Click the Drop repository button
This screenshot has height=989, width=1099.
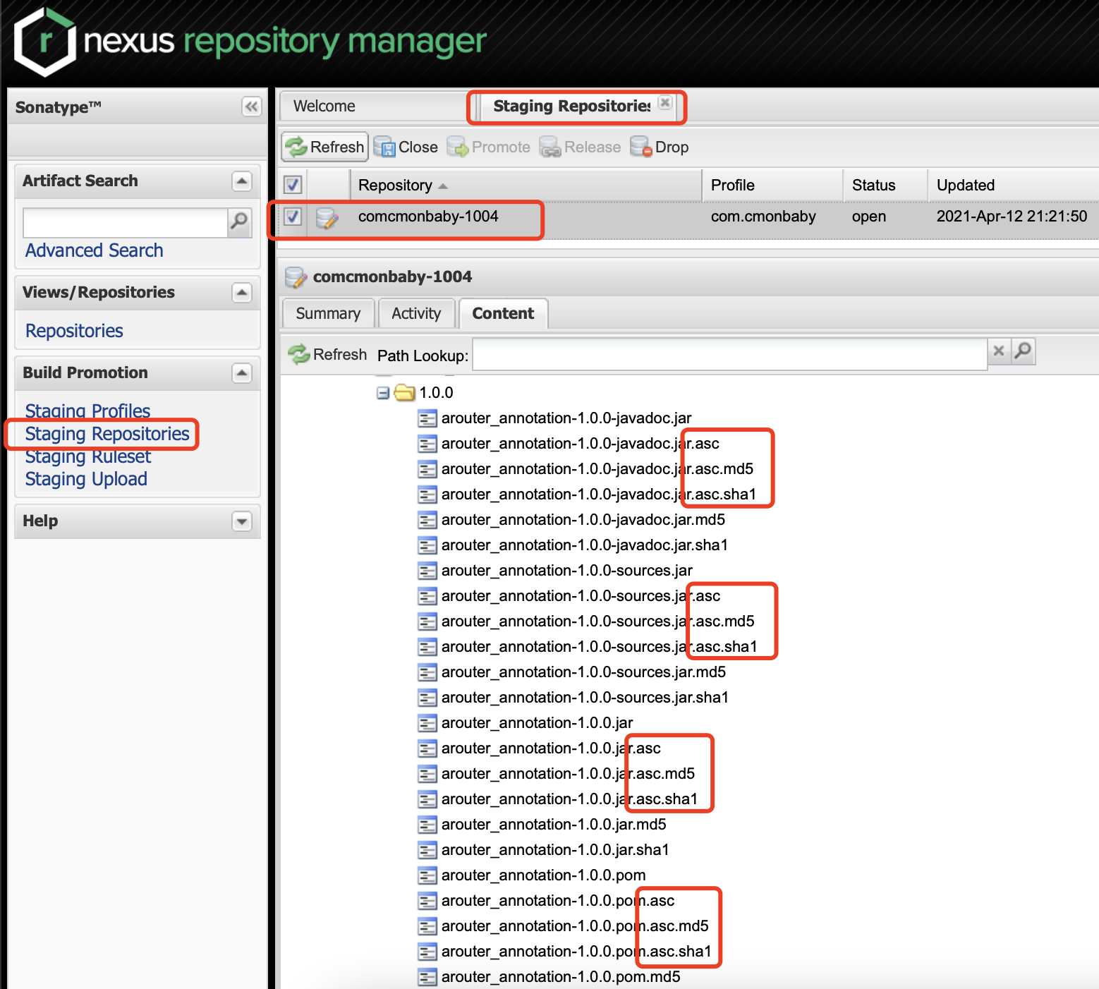click(x=660, y=147)
